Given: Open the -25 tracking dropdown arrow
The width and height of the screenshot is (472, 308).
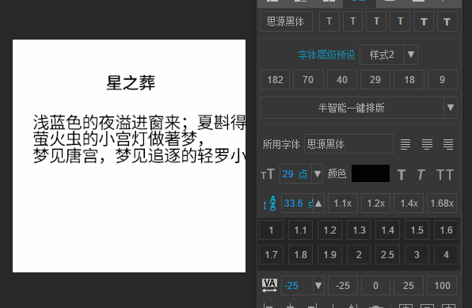Looking at the screenshot, I should click(x=318, y=285).
